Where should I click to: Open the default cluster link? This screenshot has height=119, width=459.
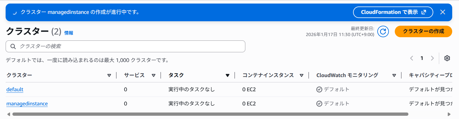tap(15, 89)
